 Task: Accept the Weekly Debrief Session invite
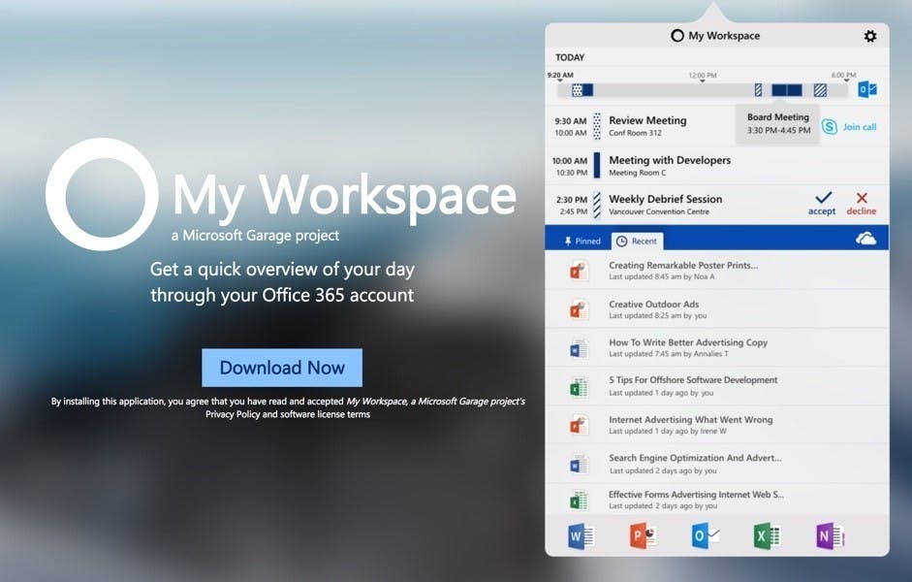pyautogui.click(x=821, y=203)
